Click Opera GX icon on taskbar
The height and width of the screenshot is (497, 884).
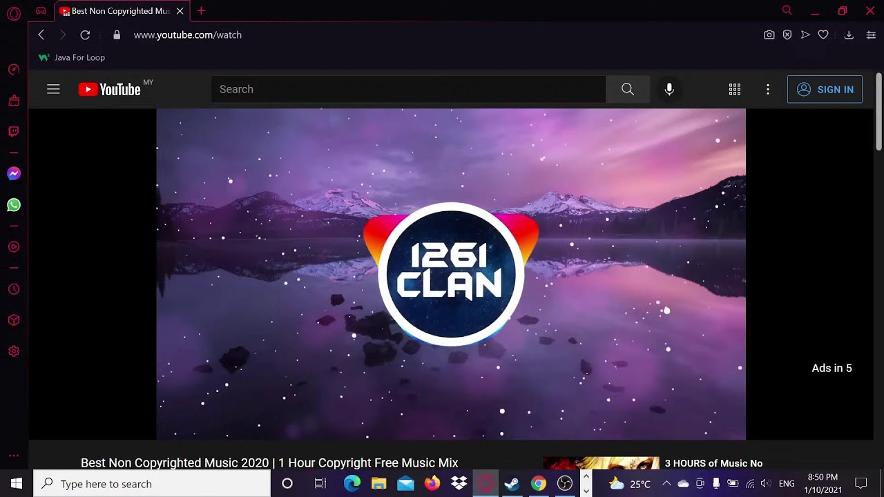click(486, 484)
